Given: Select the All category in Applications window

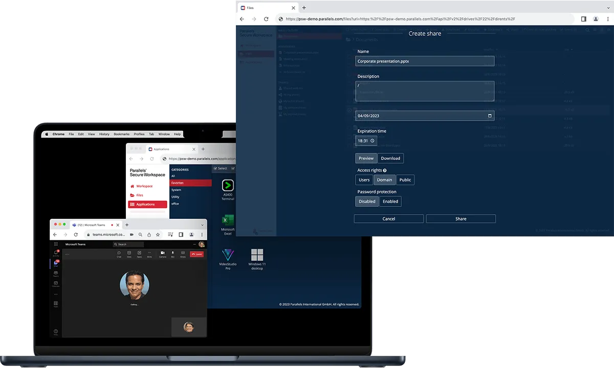Looking at the screenshot, I should click(173, 176).
